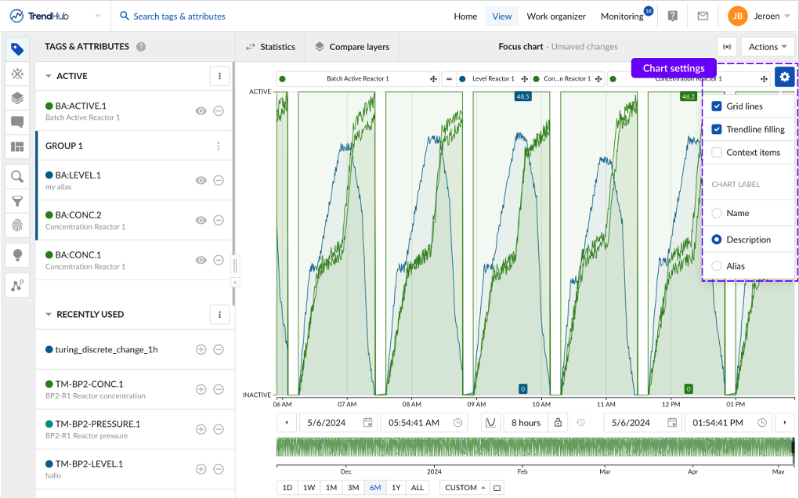Screen dimensions: 799x498
Task: Collapse the ACTIVE section
Action: [49, 77]
